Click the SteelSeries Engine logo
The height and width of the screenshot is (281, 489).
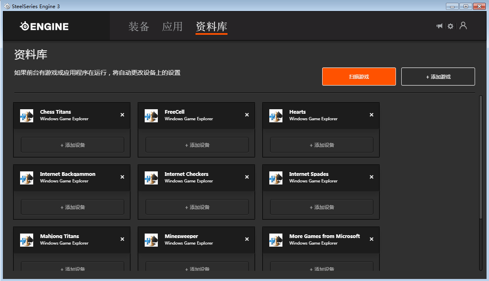(x=44, y=27)
